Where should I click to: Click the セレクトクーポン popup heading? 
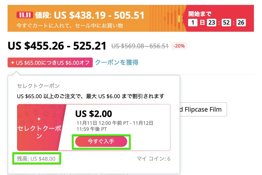point(38,86)
